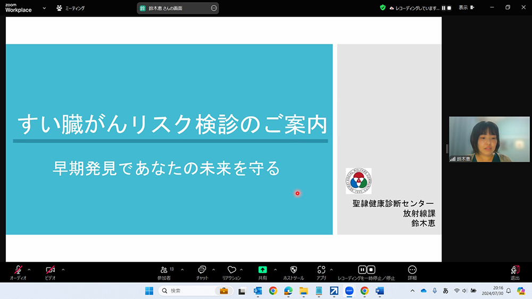
Task: Expand the video options chevron
Action: pyautogui.click(x=63, y=269)
